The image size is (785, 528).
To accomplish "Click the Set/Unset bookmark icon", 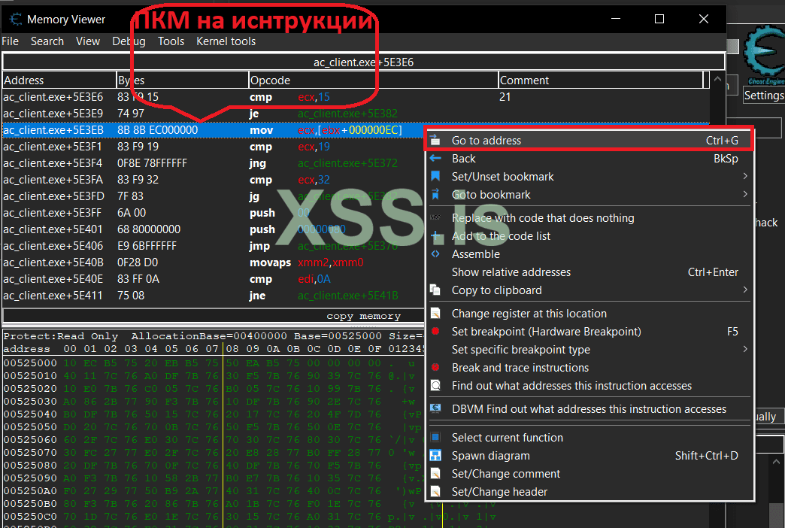I will click(435, 177).
